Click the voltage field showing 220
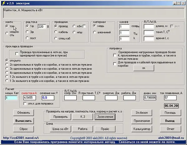This screenshot has width=187, height=145. [x=42, y=27]
